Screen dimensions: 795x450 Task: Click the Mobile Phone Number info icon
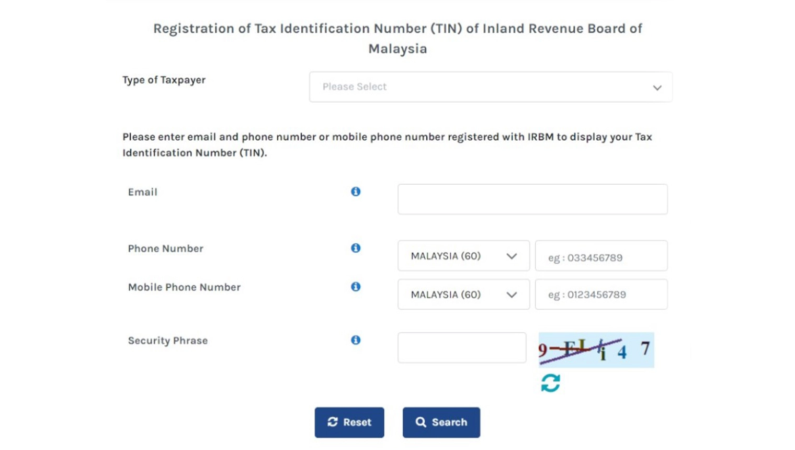click(x=356, y=287)
